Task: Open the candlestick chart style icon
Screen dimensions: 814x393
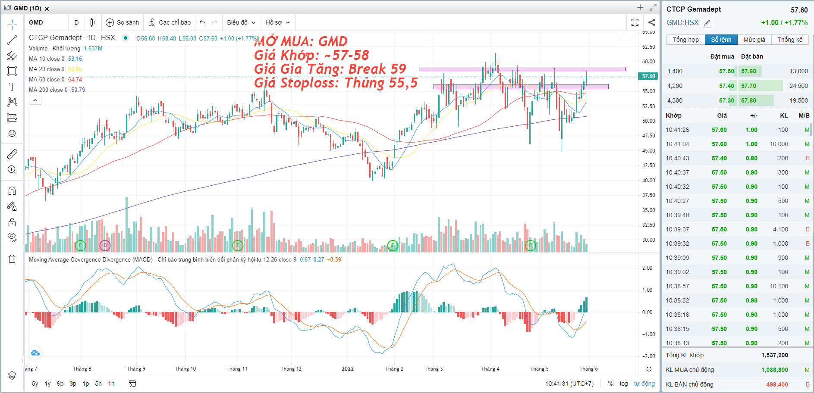Action: pos(93,22)
